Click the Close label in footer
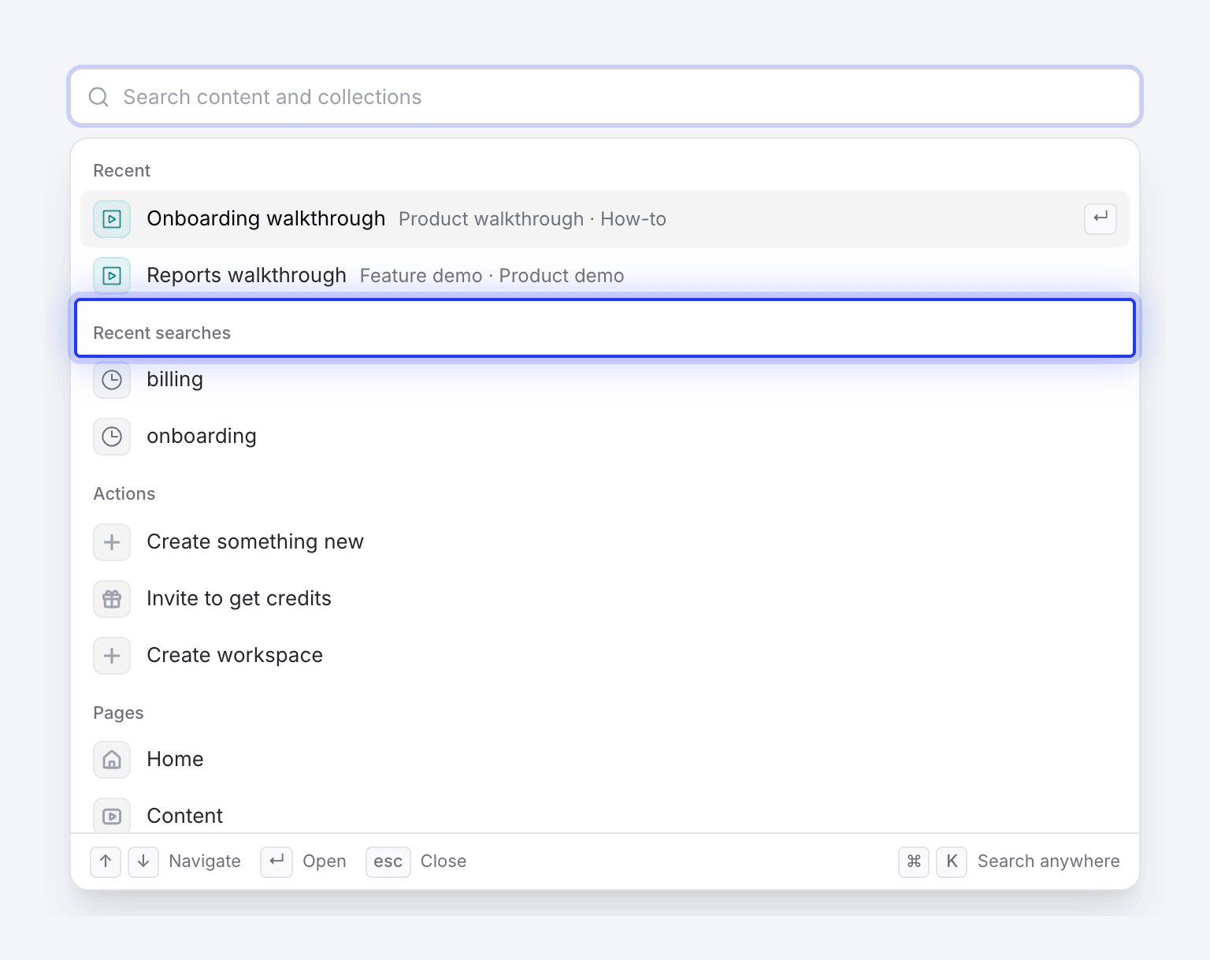This screenshot has height=960, width=1210. [x=444, y=861]
